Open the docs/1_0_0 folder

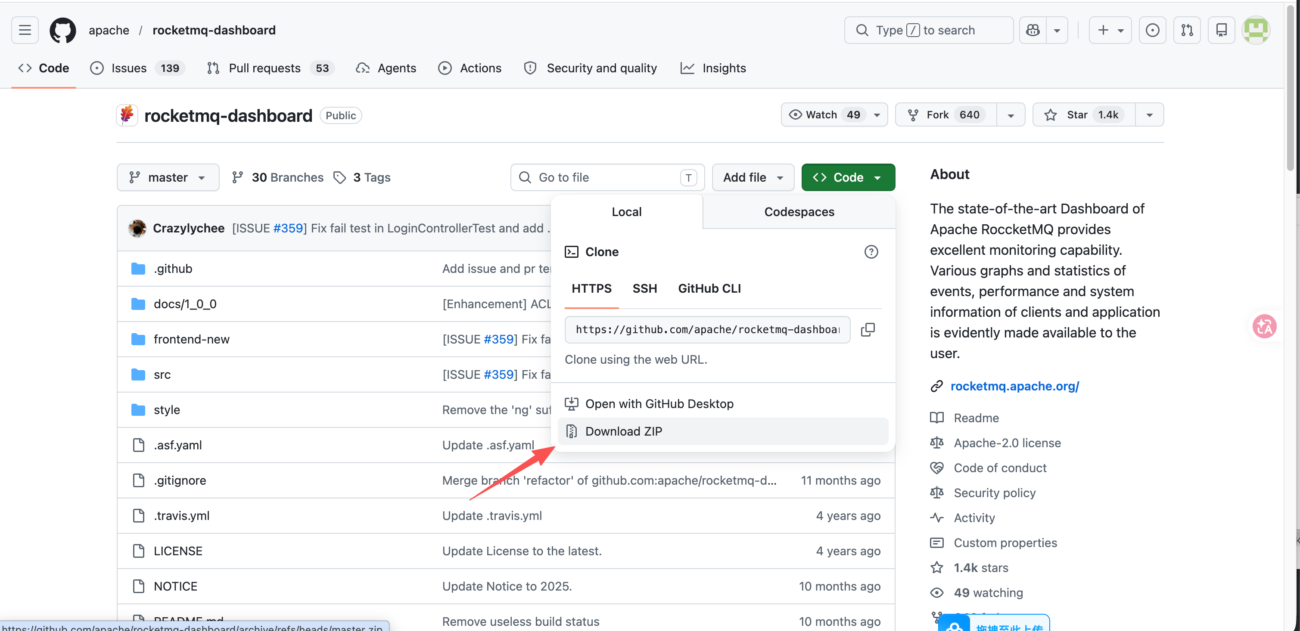click(x=185, y=304)
